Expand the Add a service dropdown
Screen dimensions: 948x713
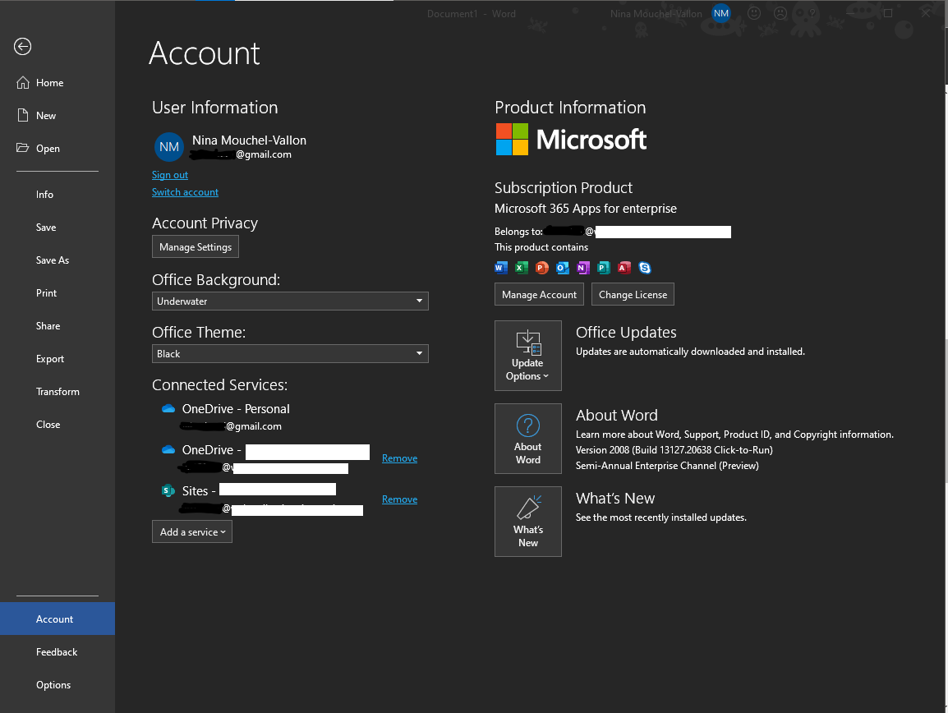192,532
